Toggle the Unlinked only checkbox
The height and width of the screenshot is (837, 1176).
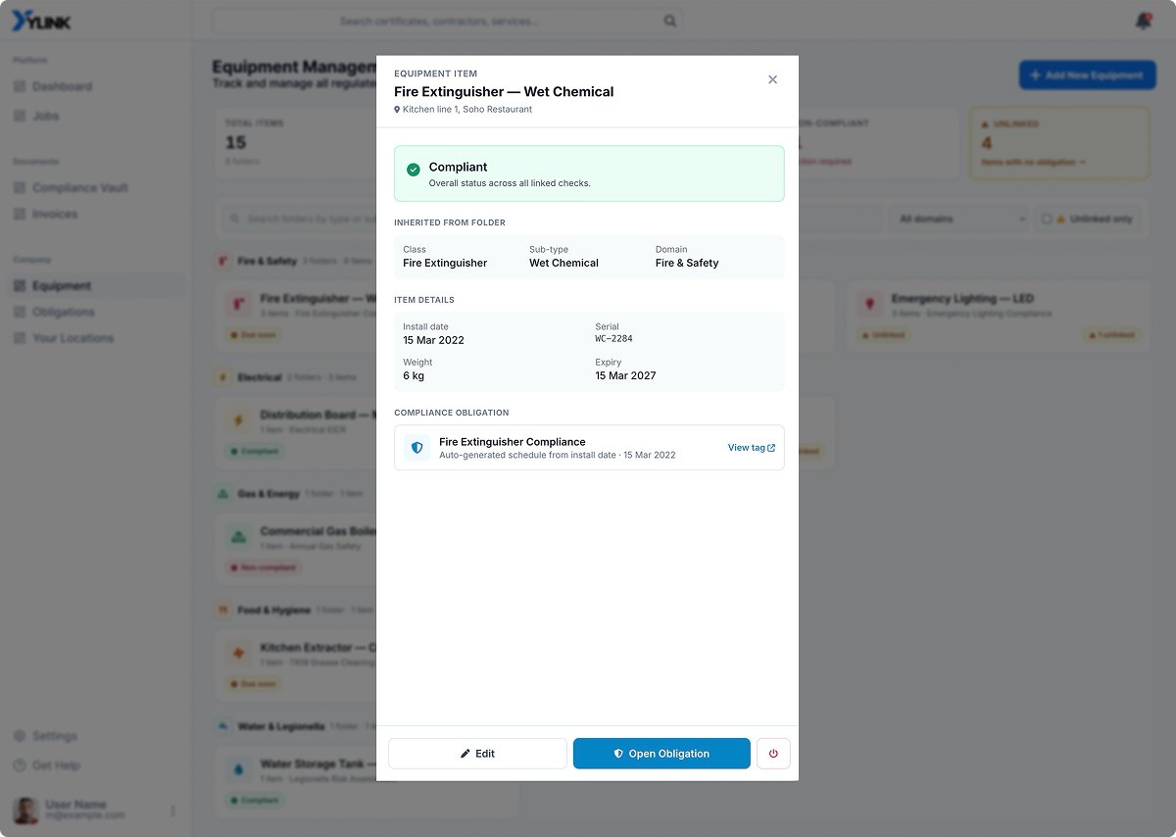point(1047,219)
